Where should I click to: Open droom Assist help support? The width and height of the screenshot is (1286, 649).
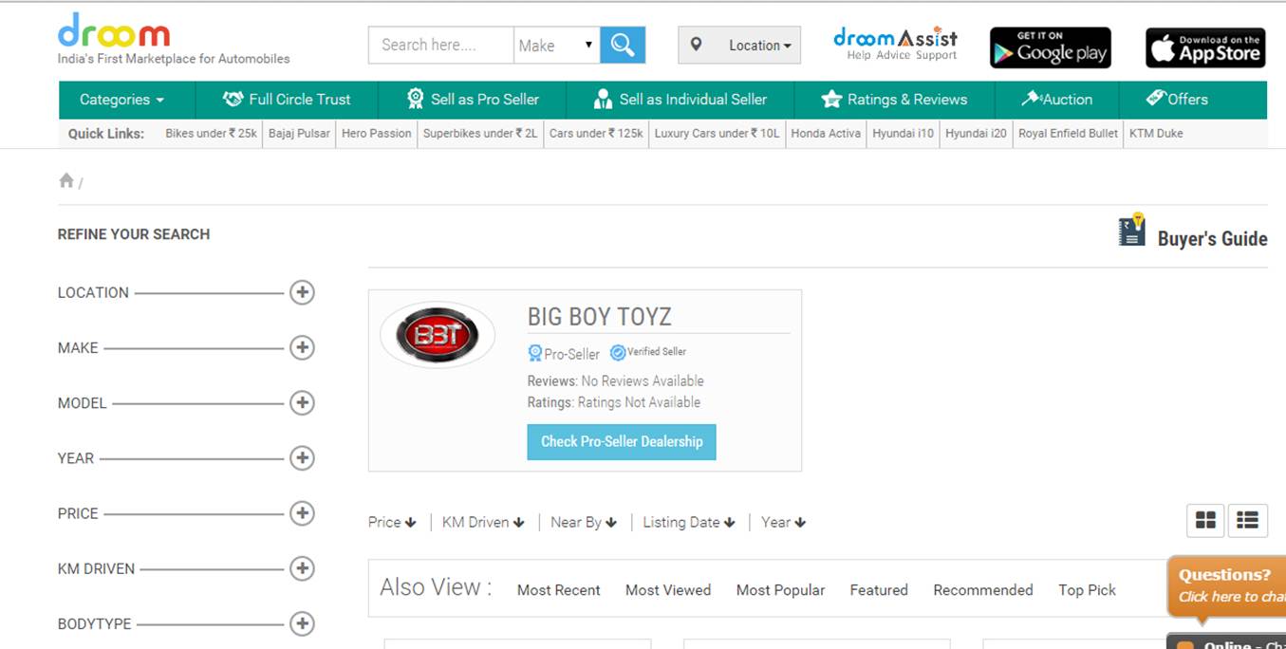[895, 44]
